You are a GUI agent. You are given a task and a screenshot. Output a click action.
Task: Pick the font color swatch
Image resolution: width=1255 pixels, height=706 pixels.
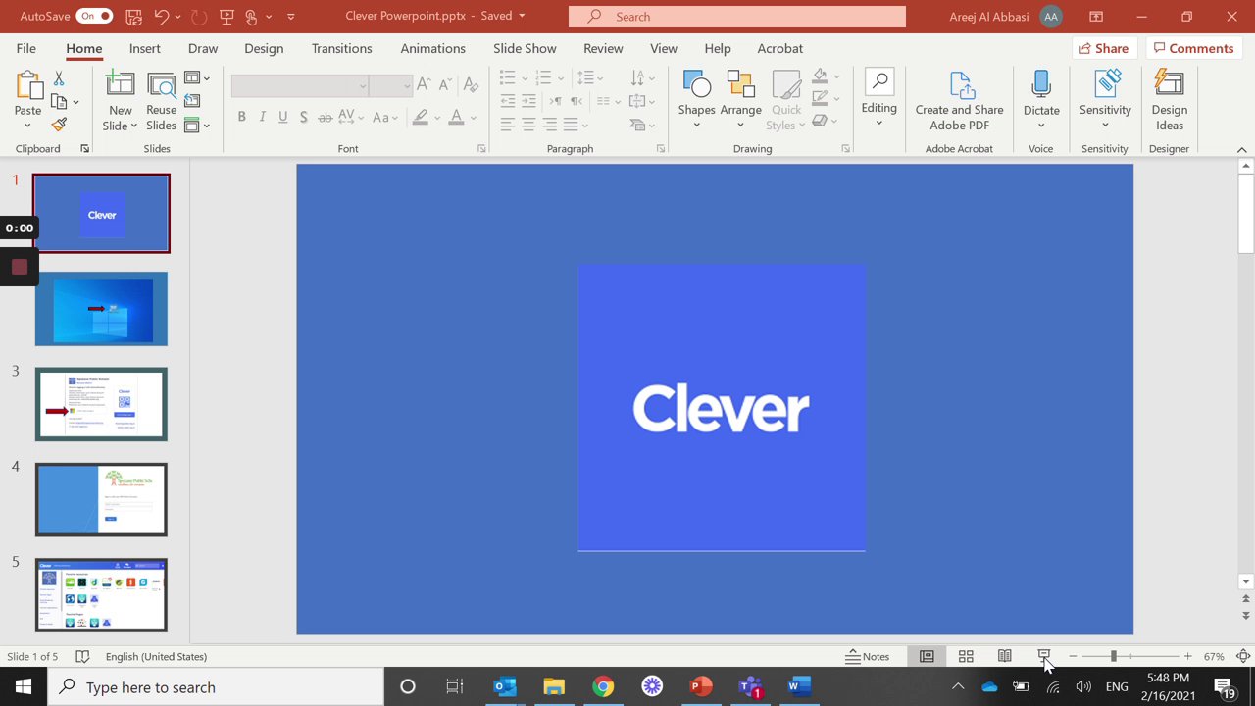click(455, 118)
